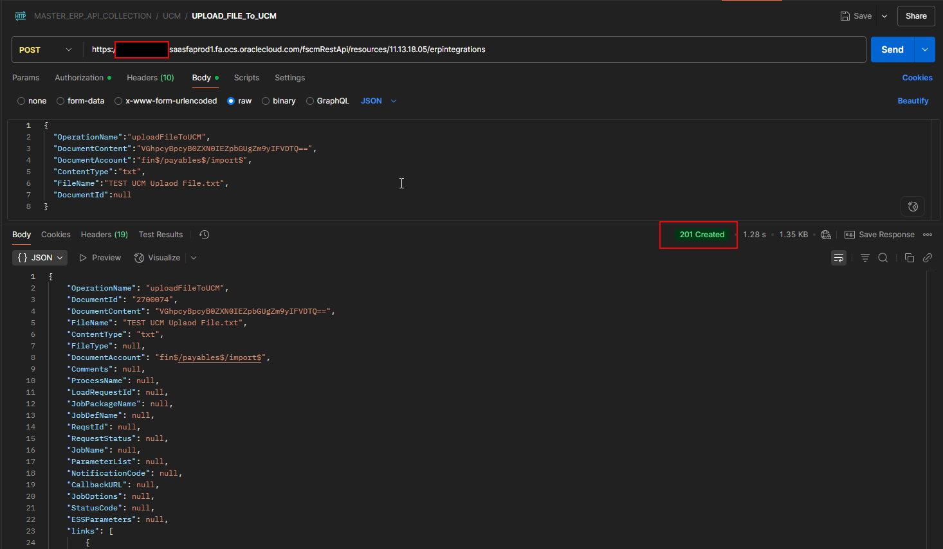Open the POST method dropdown

(45, 50)
